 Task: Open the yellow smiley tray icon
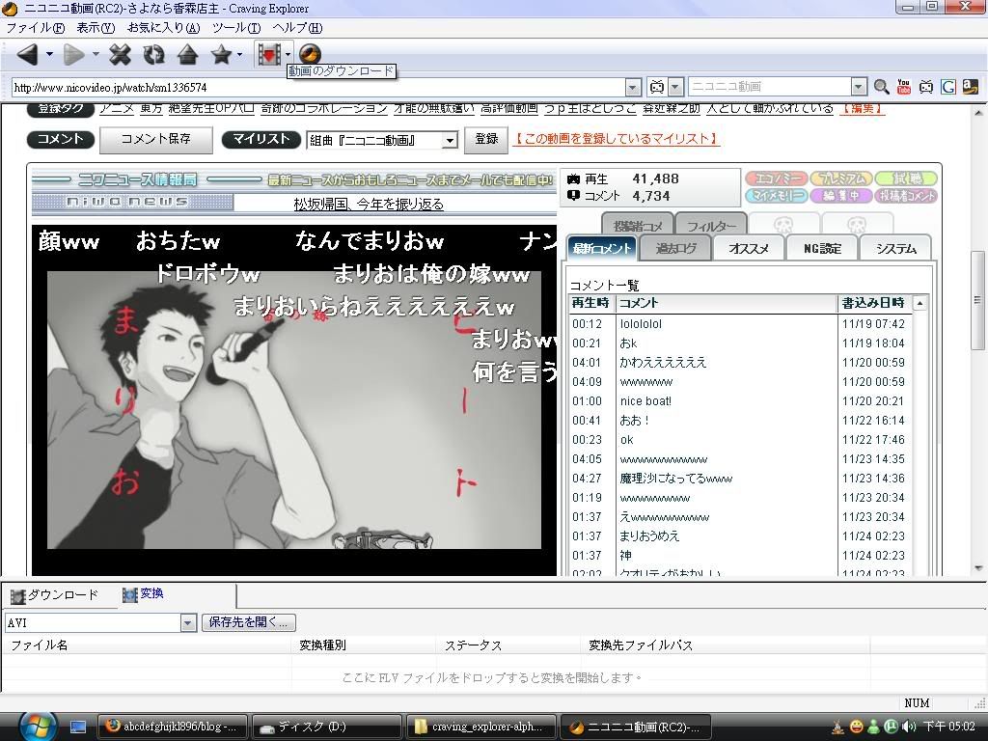tap(857, 727)
